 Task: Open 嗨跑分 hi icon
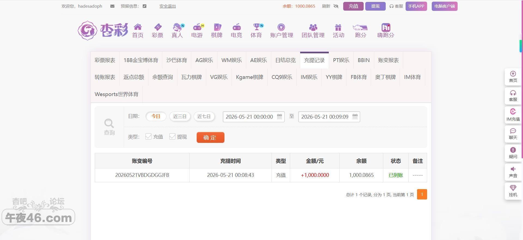click(x=386, y=27)
